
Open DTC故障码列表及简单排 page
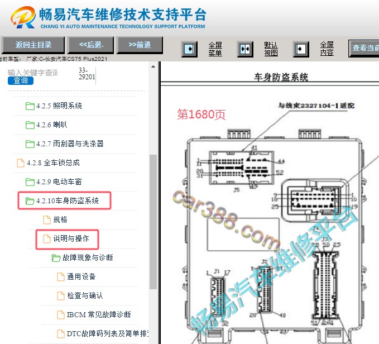(x=108, y=333)
